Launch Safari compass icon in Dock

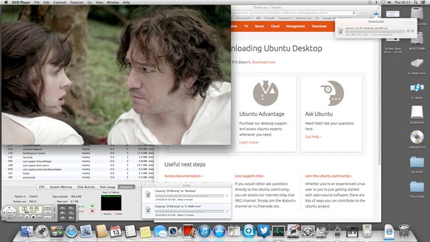pos(71,231)
